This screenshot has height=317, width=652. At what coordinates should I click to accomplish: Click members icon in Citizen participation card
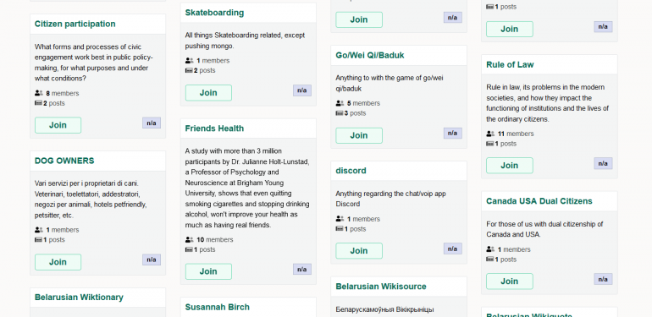[39, 93]
